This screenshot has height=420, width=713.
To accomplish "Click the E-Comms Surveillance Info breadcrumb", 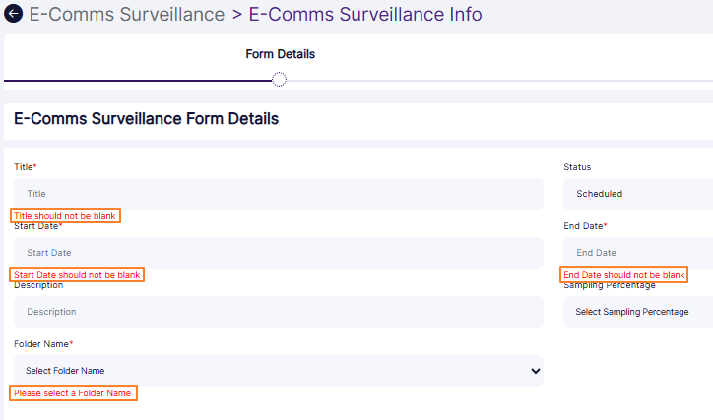I will click(365, 15).
